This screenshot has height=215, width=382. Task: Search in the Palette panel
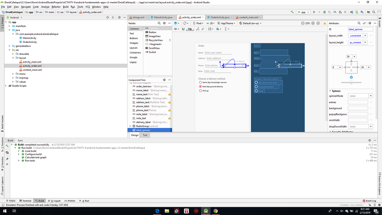(x=159, y=23)
